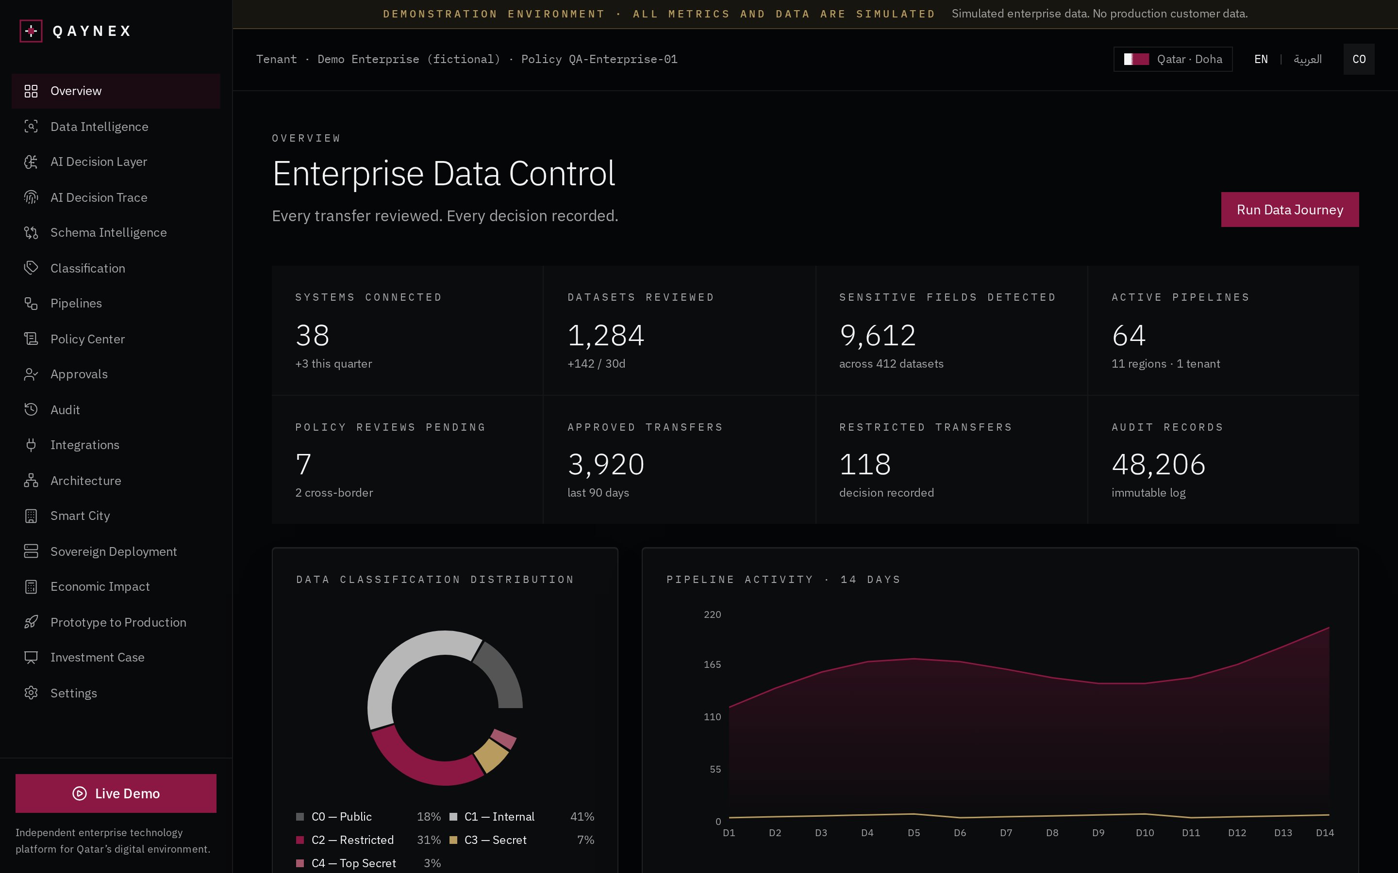Screen dimensions: 1398x873
Task: Go to the Approvals menu label
Action: coord(79,374)
